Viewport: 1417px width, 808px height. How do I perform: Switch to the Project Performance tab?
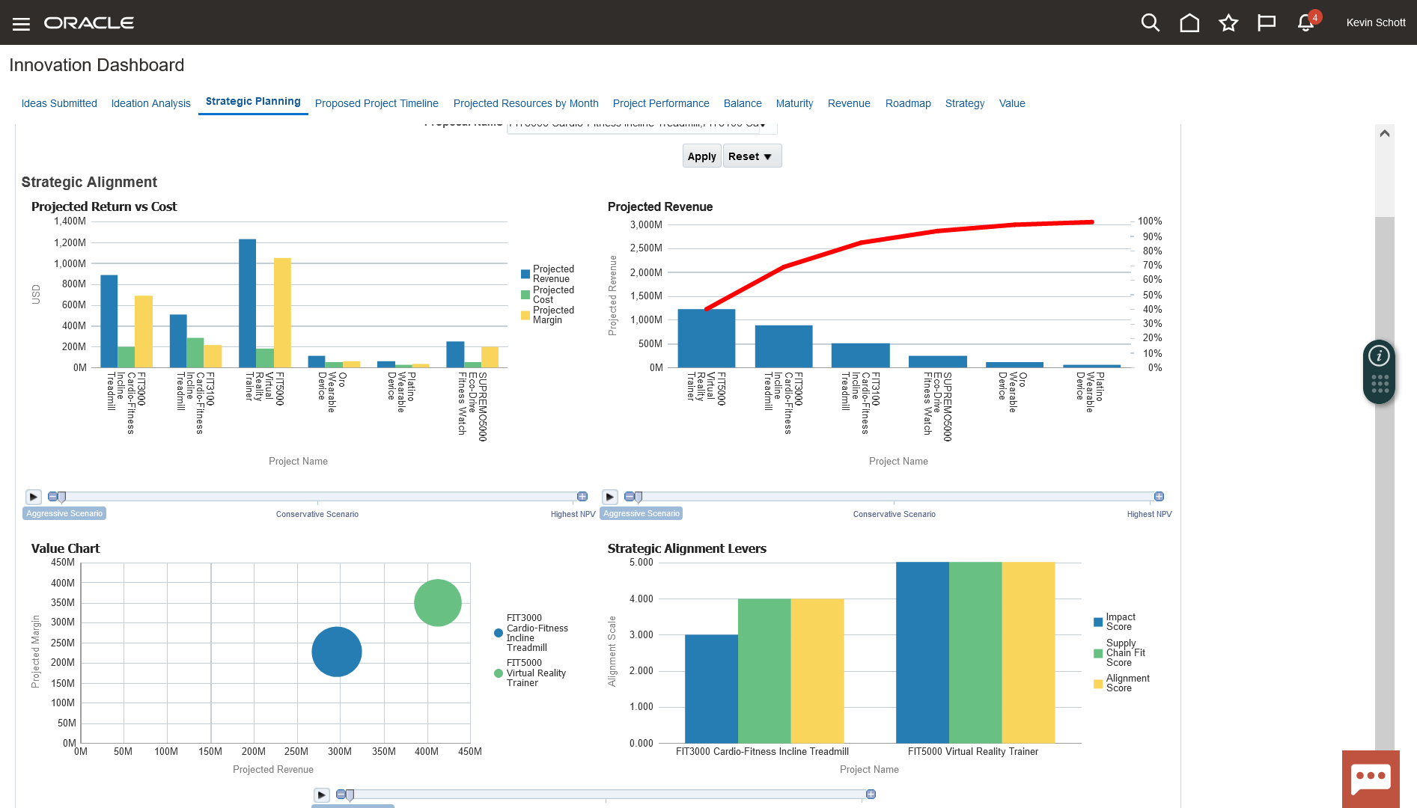pos(660,103)
